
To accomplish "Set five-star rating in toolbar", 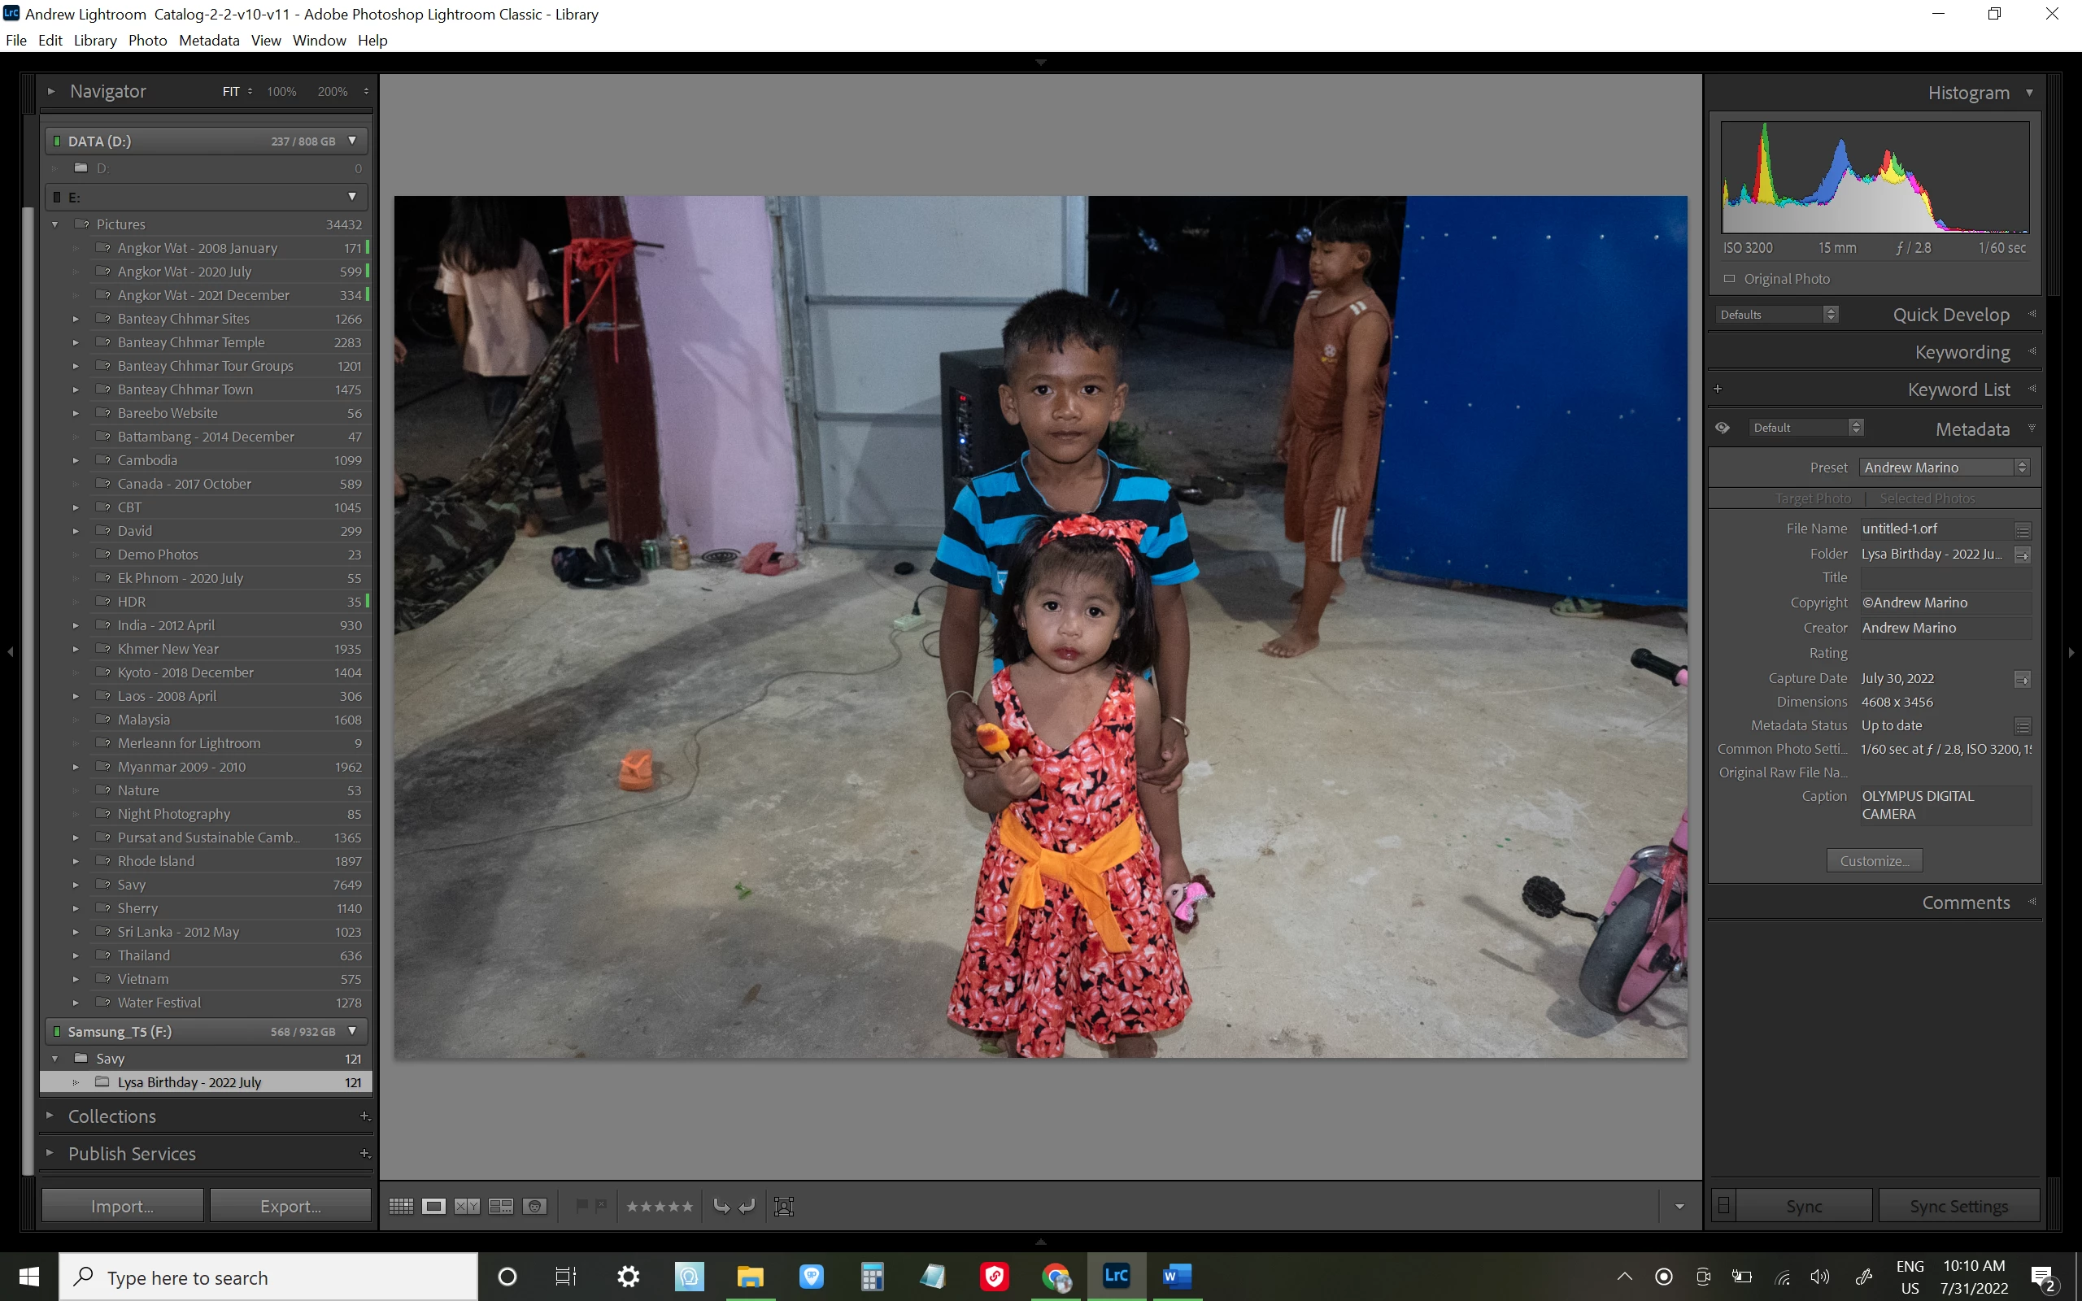I will click(x=686, y=1207).
